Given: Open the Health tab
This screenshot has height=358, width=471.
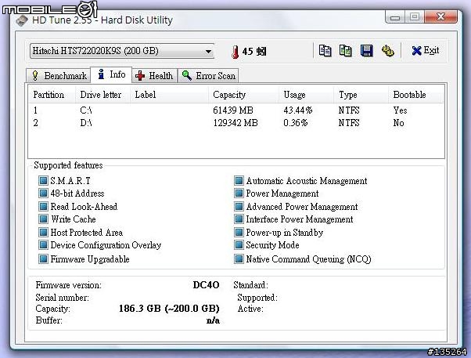Looking at the screenshot, I should tap(154, 75).
